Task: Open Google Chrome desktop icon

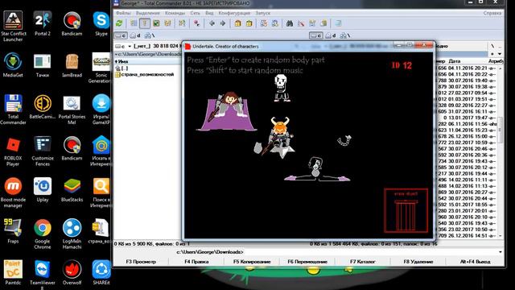Action: [x=43, y=234]
